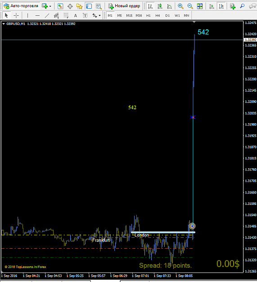Switch to H4 timeframe

pyautogui.click(x=158, y=16)
